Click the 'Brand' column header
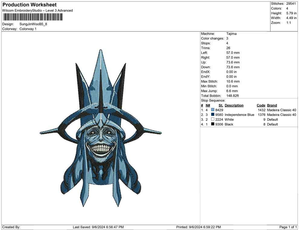This screenshot has width=299, height=230. click(x=272, y=105)
